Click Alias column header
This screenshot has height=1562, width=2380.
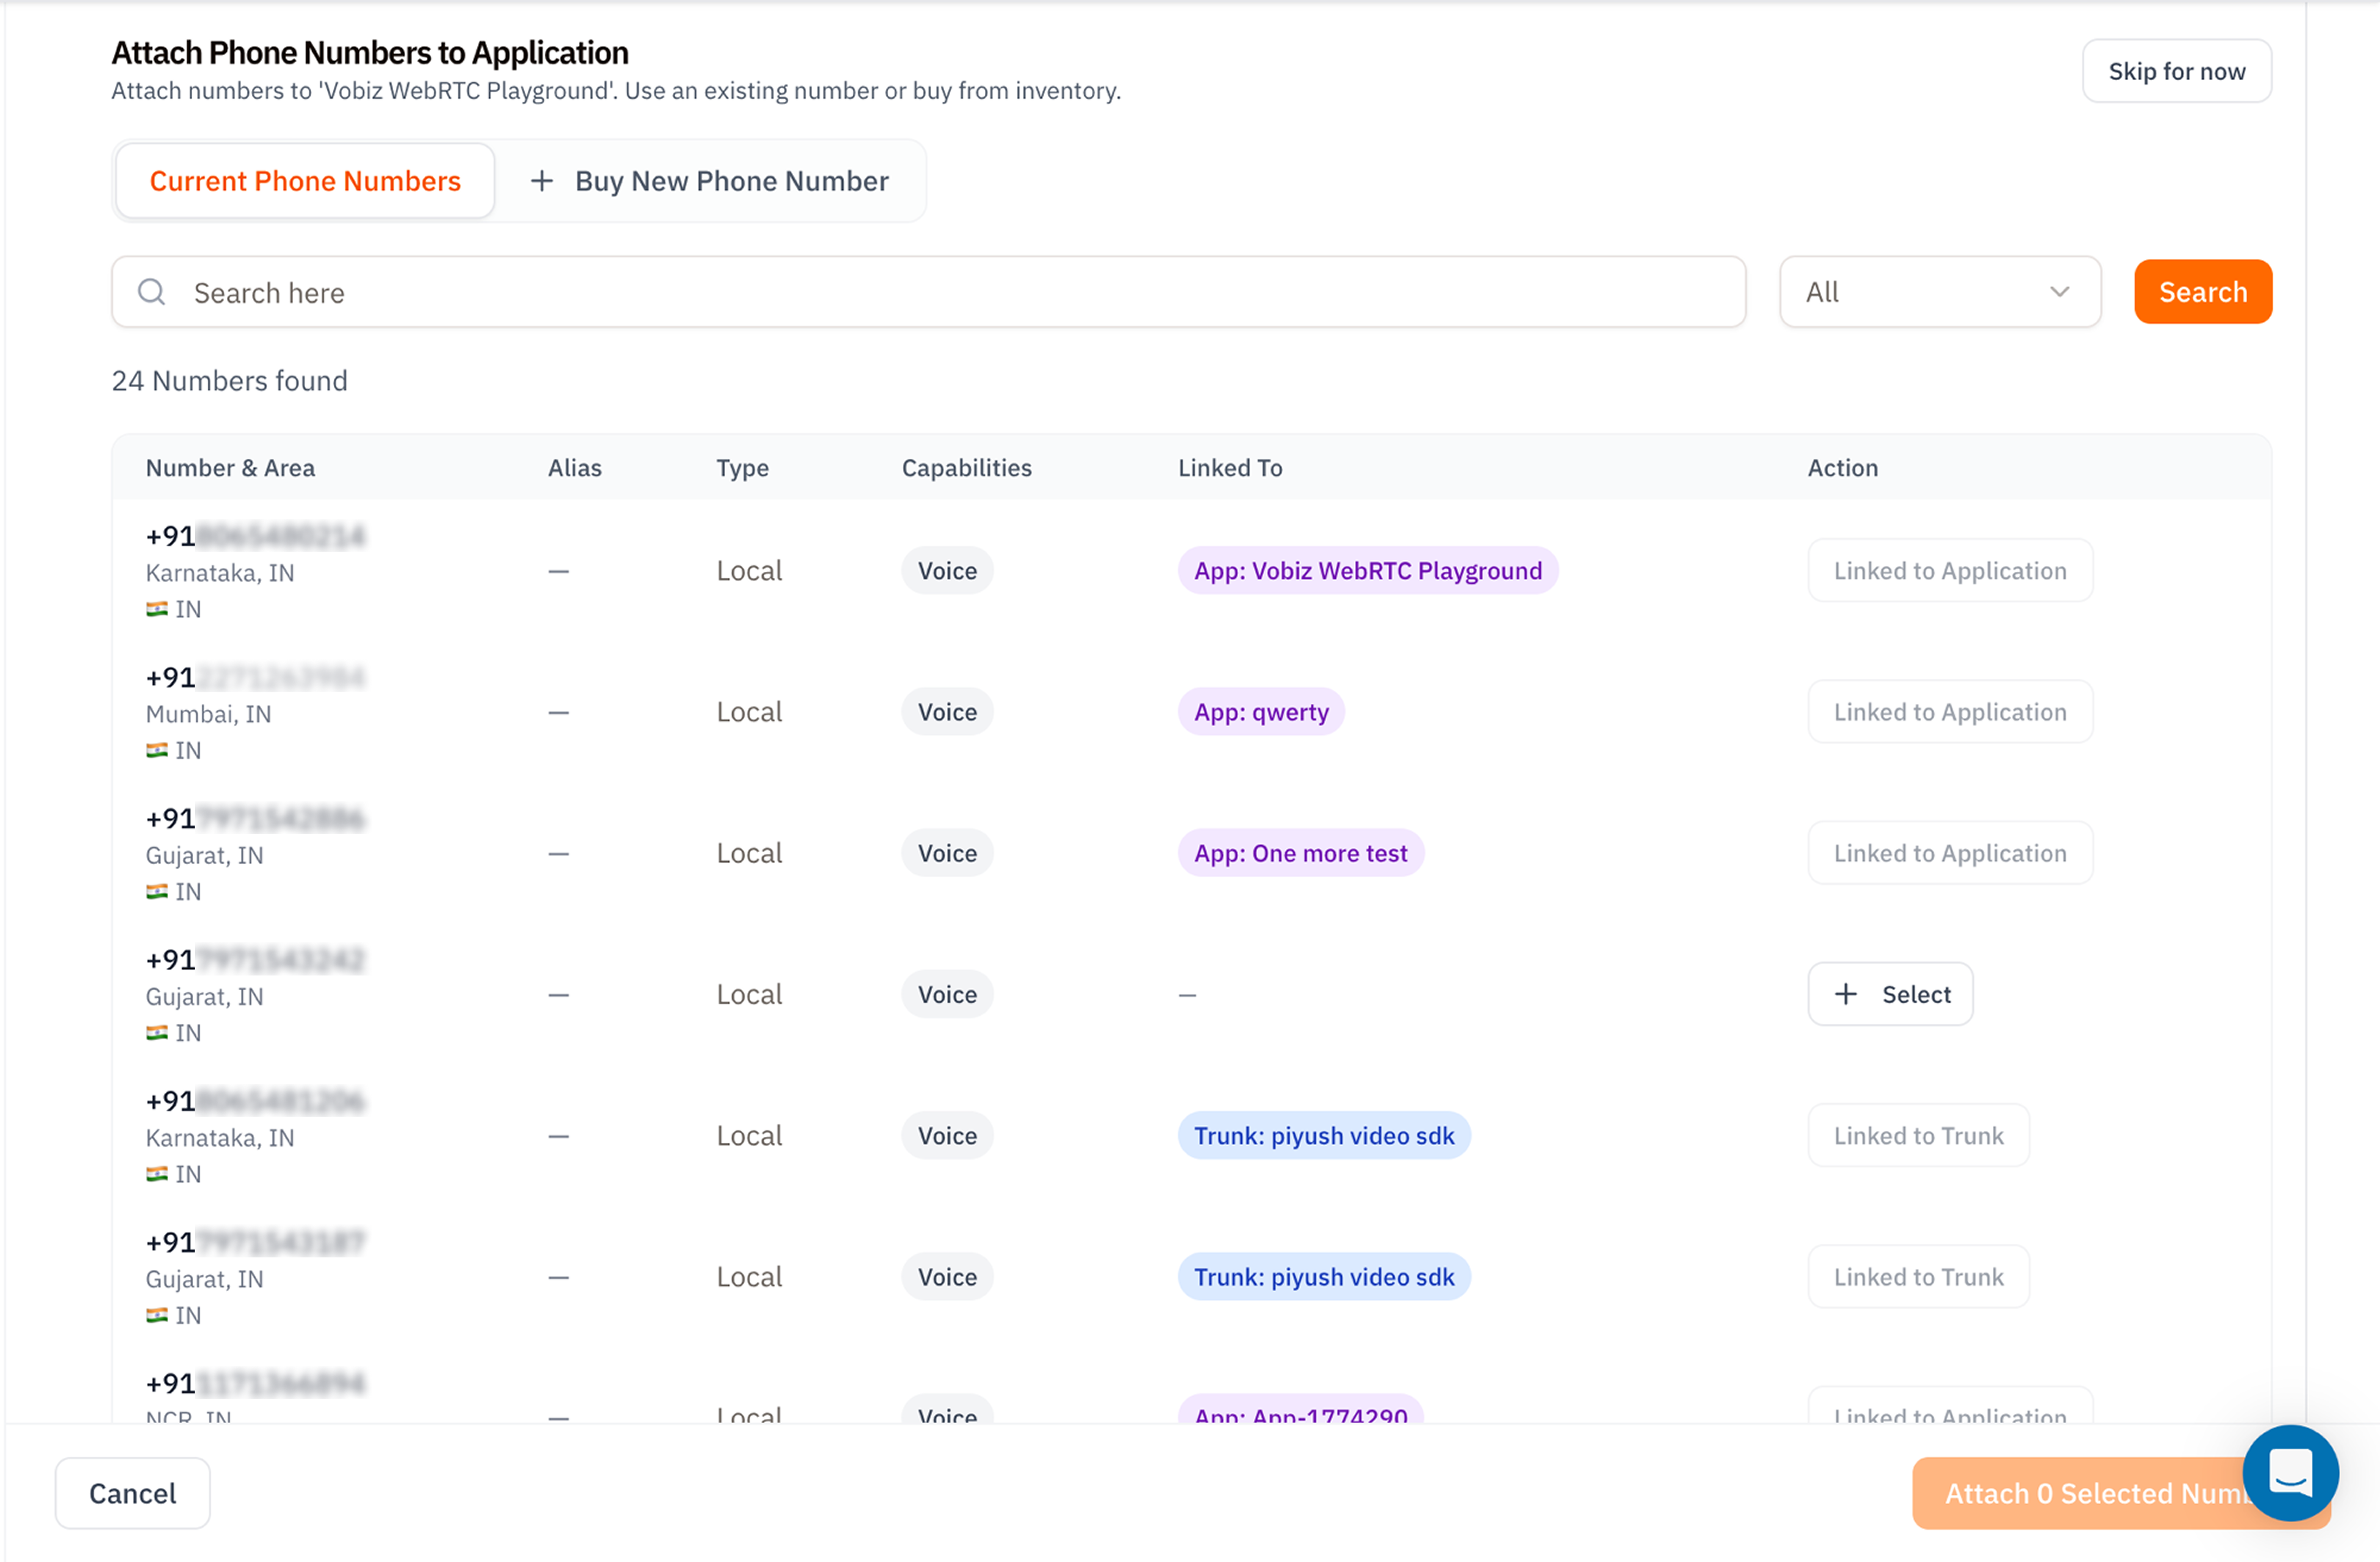(575, 468)
